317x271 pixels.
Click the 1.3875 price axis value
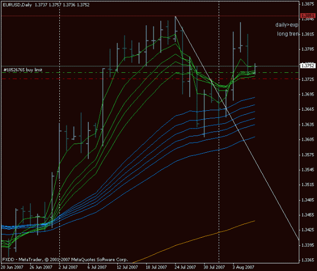(x=308, y=4)
